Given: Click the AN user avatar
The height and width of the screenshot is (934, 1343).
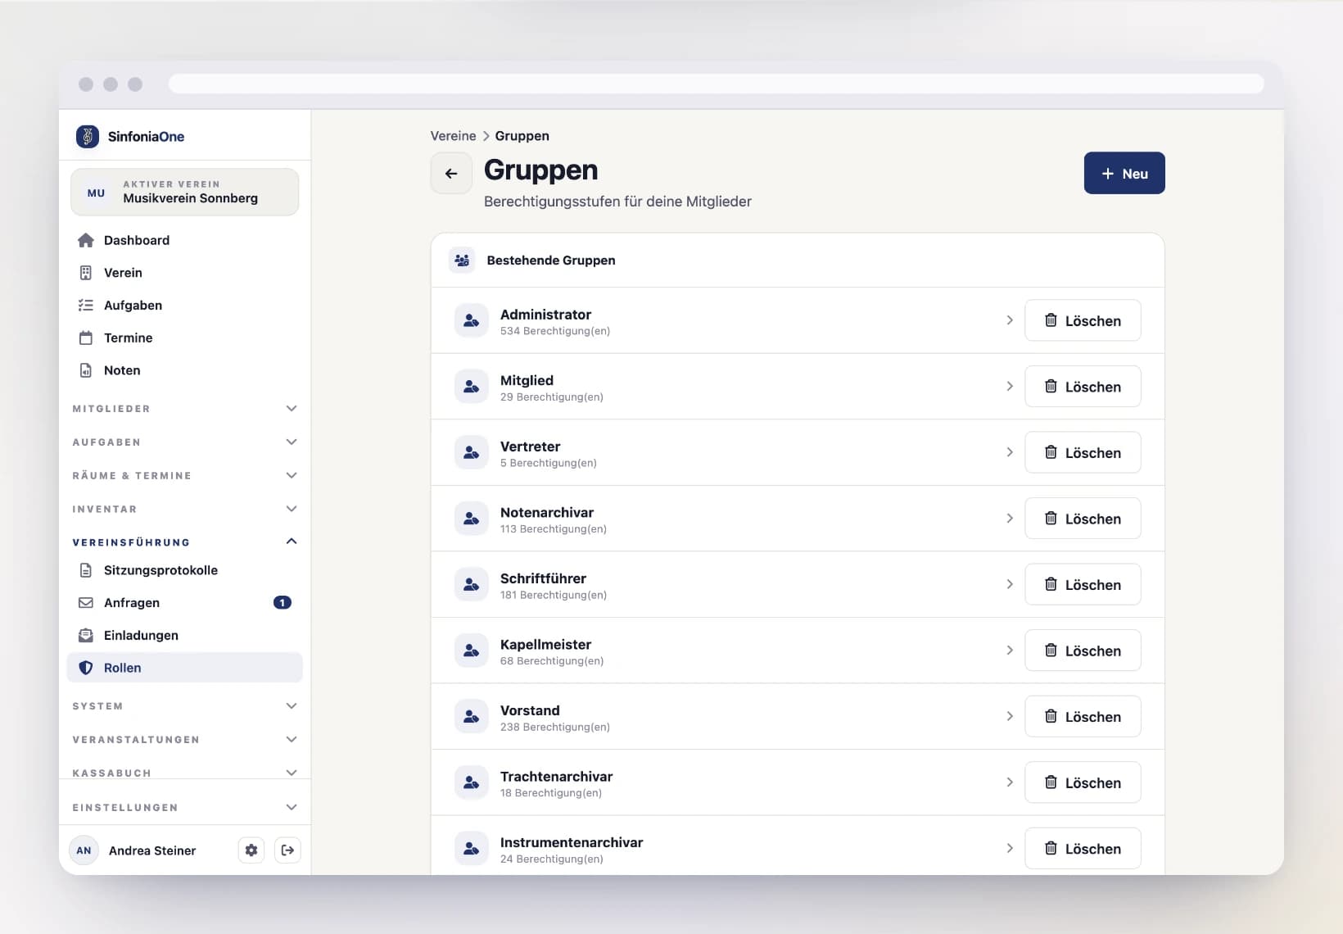Looking at the screenshot, I should tap(84, 850).
